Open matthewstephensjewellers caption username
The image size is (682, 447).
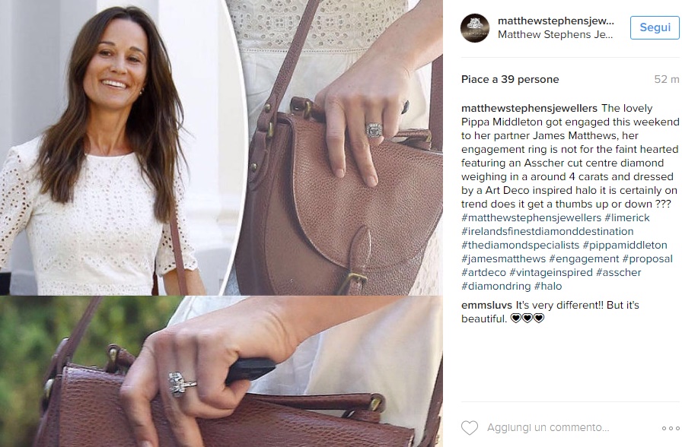coord(529,108)
